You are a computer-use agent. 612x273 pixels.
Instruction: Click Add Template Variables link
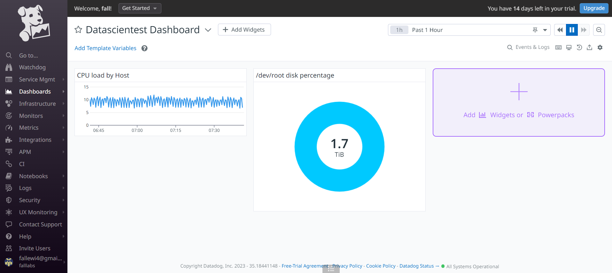pyautogui.click(x=105, y=48)
